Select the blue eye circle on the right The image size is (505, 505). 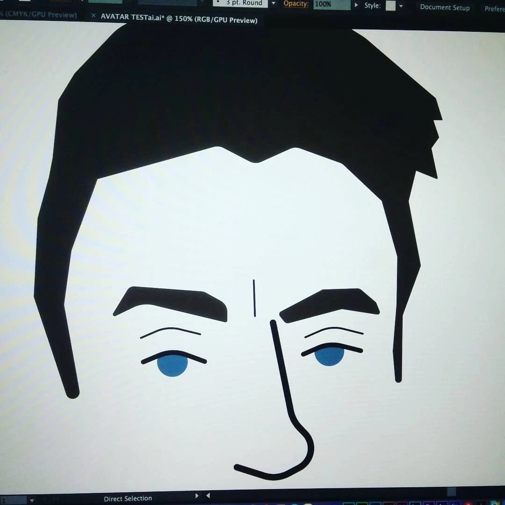point(329,356)
